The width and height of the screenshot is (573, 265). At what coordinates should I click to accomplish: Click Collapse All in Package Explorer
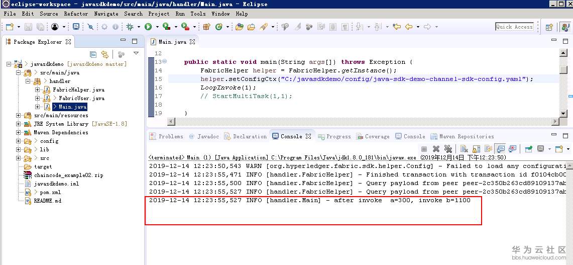point(93,54)
